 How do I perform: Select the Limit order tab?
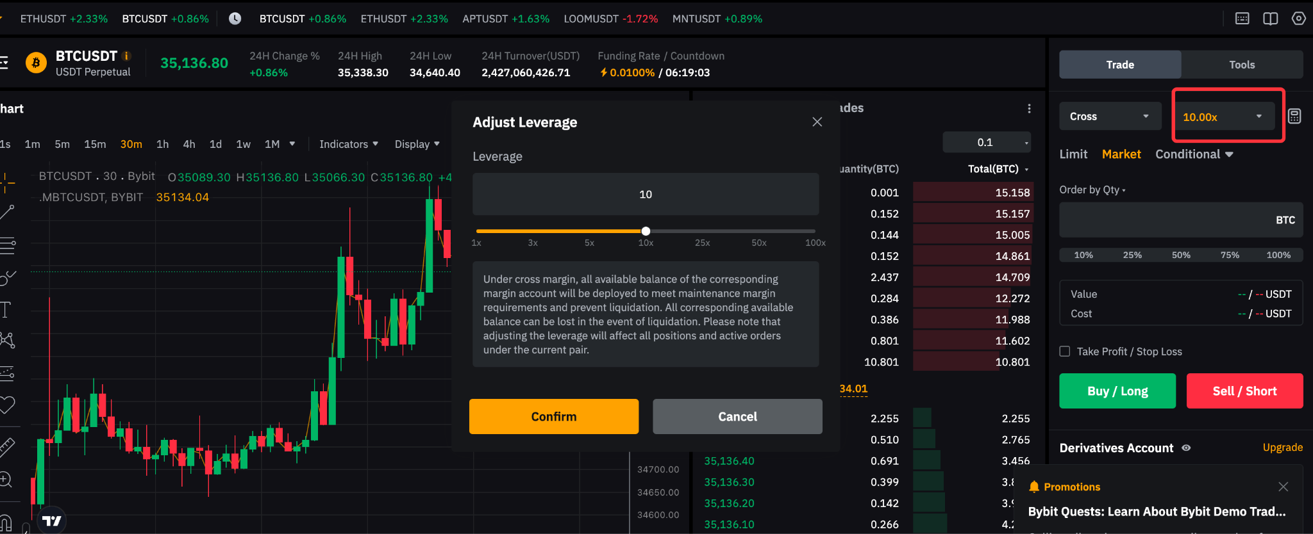[x=1073, y=154]
